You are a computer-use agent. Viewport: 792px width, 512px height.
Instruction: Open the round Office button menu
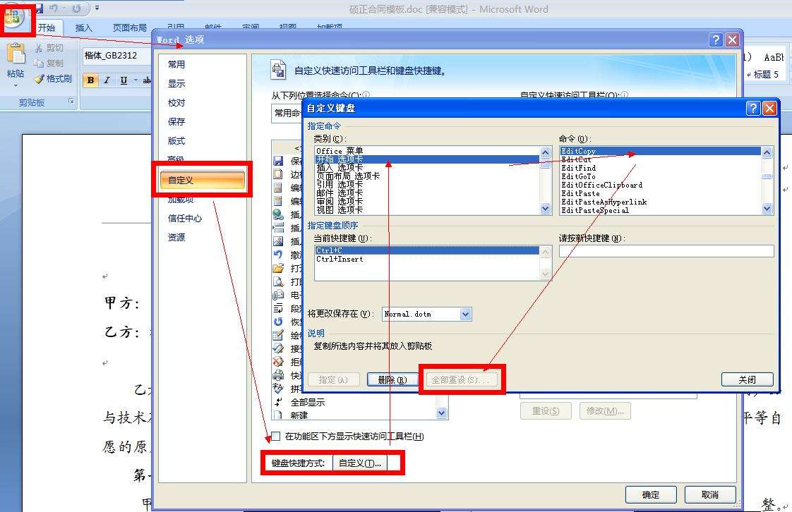pyautogui.click(x=14, y=18)
